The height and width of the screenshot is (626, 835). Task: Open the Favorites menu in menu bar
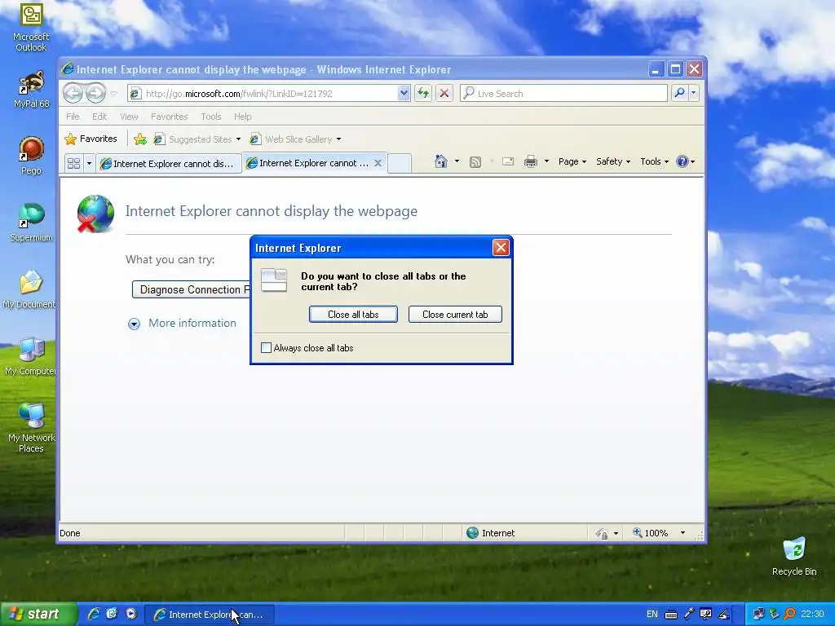pyautogui.click(x=170, y=117)
